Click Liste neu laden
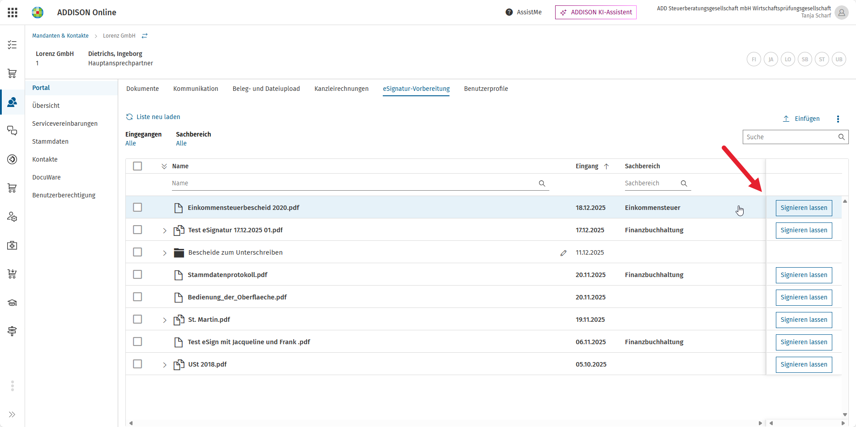The image size is (856, 427). click(153, 117)
